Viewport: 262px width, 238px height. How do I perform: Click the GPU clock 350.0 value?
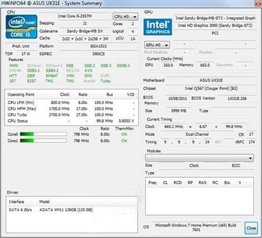pos(168,65)
